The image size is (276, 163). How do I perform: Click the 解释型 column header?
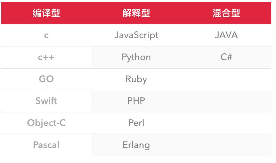coord(136,13)
